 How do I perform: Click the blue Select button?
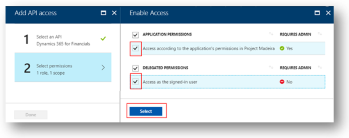(x=146, y=111)
